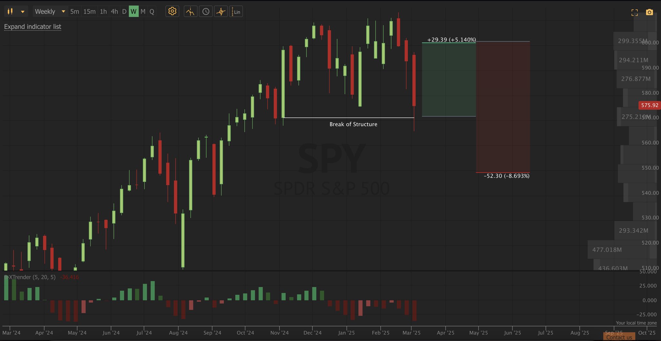This screenshot has width=661, height=341.
Task: Toggle the Lin price scale button
Action: [236, 12]
